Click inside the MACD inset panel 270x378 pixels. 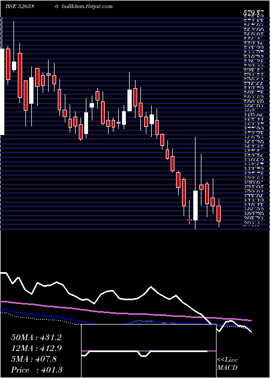pos(148,351)
